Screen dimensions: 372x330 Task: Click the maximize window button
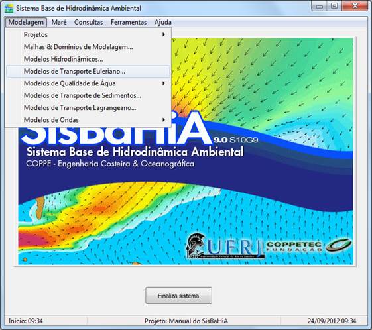(x=334, y=6)
